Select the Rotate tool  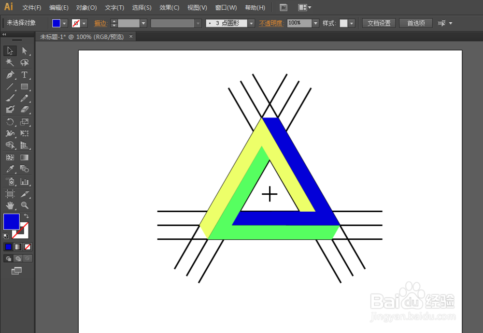tap(10, 121)
